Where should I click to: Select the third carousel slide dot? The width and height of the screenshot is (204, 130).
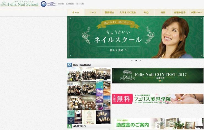140,60
